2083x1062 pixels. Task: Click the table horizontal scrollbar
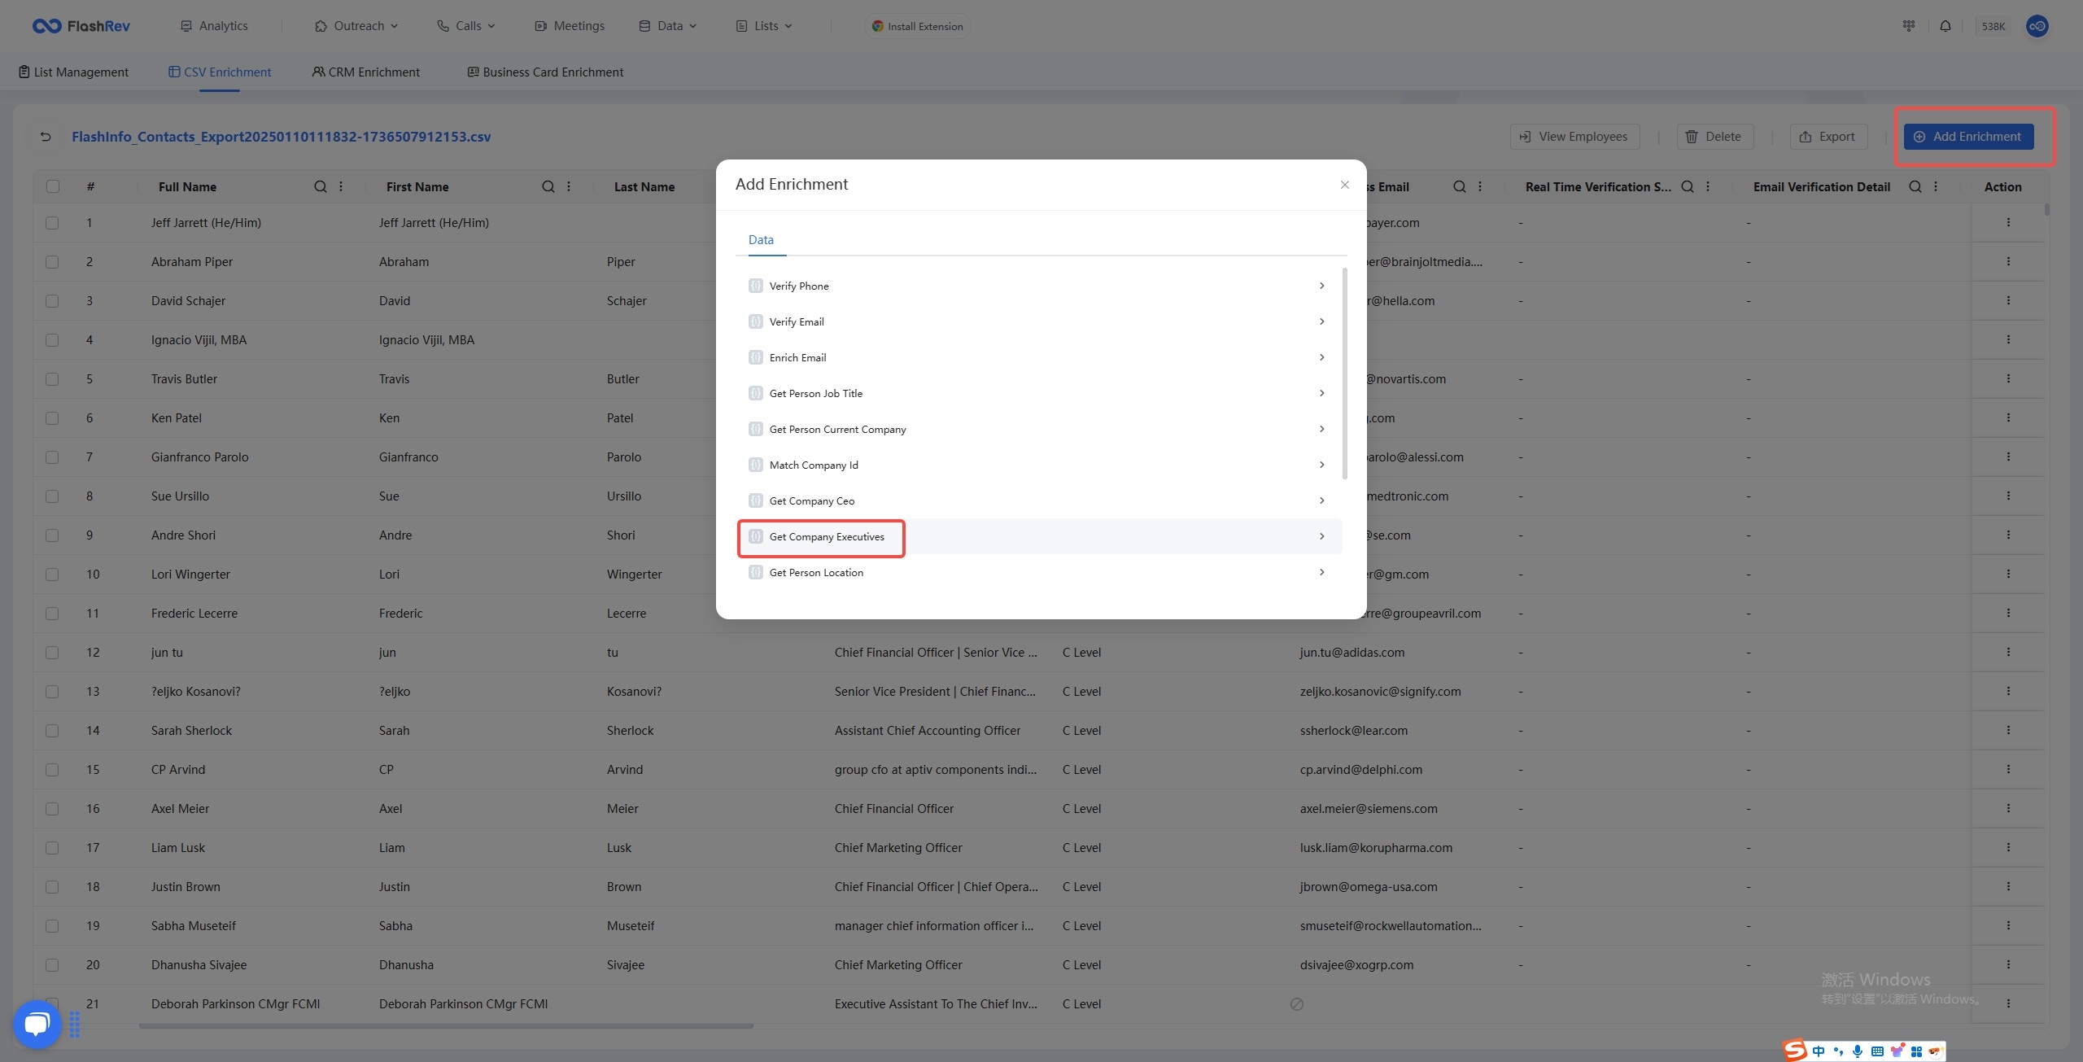(x=446, y=1025)
